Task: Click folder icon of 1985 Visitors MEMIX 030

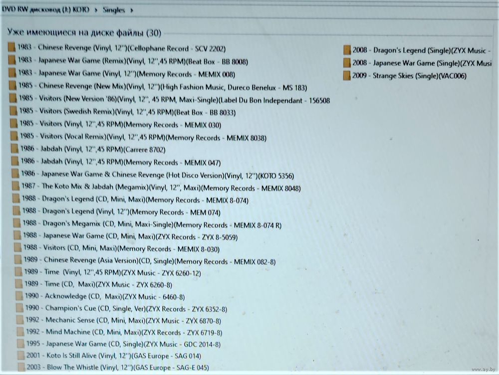Action: pyautogui.click(x=13, y=123)
